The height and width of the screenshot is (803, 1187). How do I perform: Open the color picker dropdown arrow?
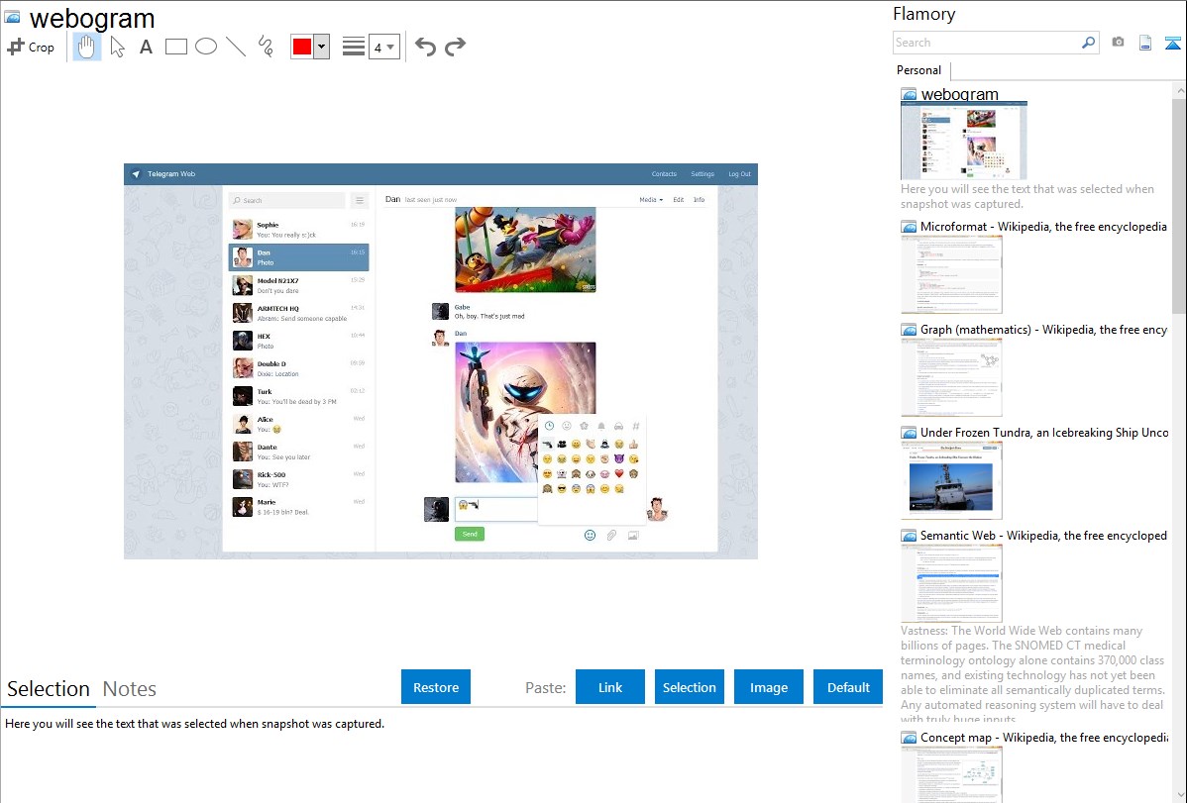tap(322, 47)
